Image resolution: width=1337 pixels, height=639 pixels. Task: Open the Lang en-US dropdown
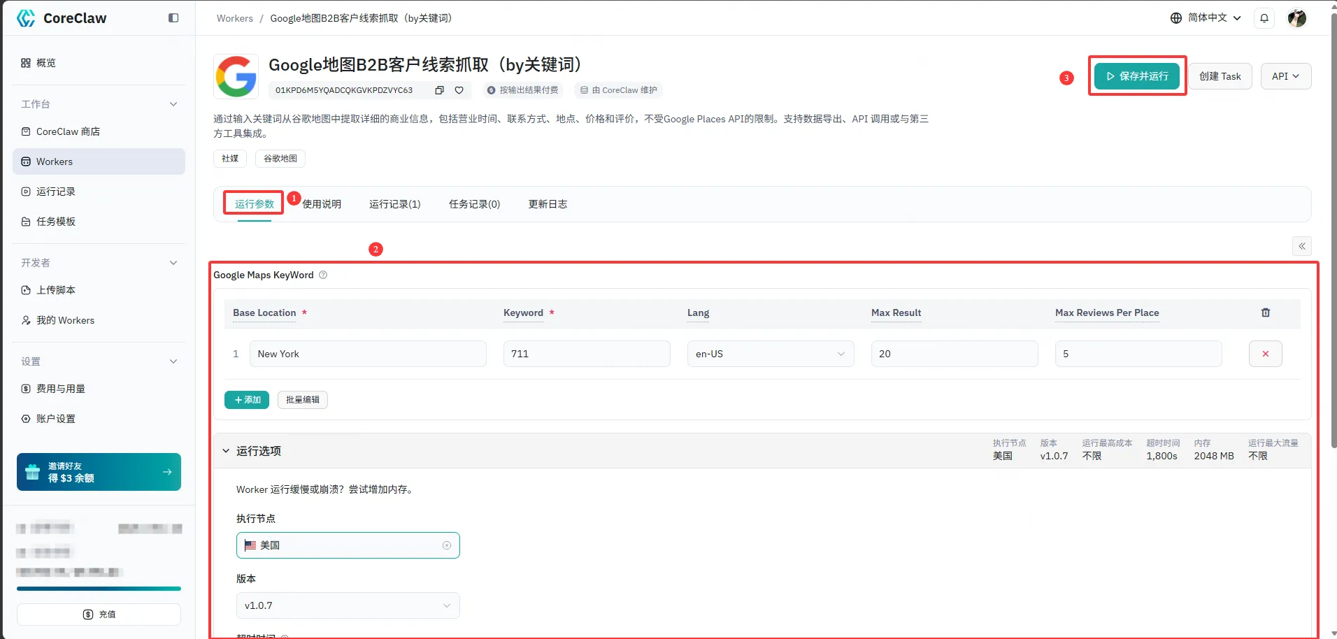[771, 354]
